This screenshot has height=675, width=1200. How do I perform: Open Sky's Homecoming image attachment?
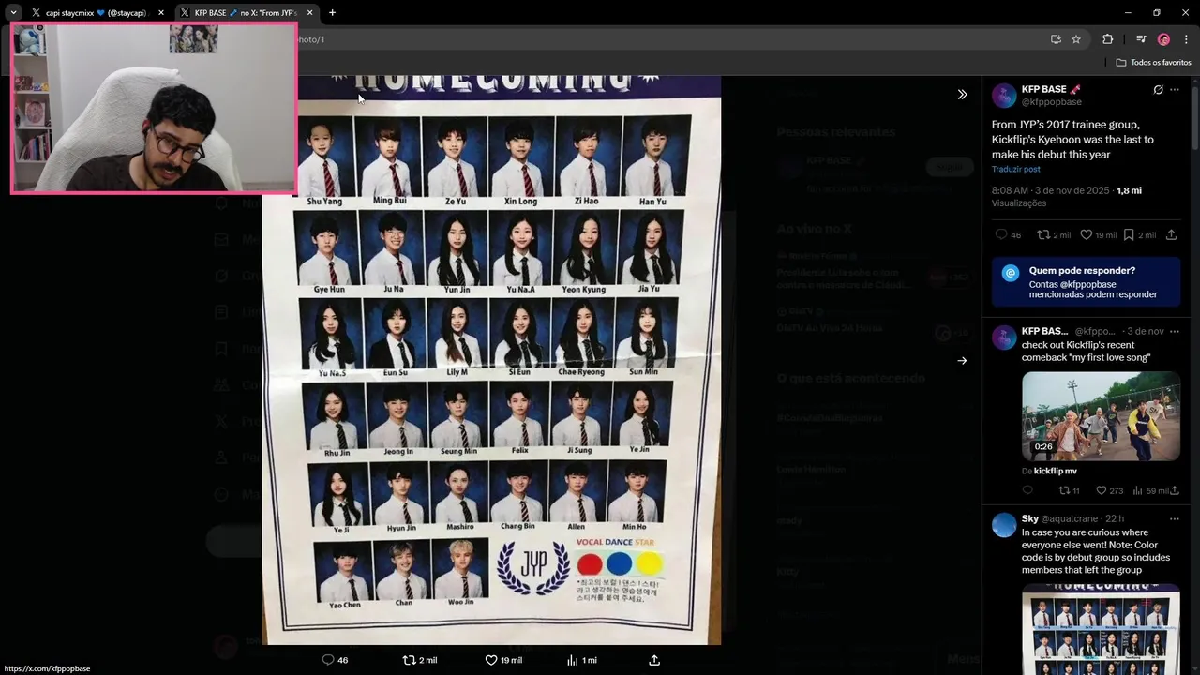1101,628
